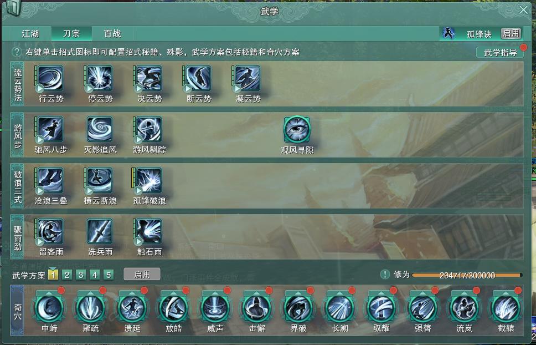The height and width of the screenshot is (345, 536).
Task: Open the 中峙 talent slot
Action: click(49, 308)
